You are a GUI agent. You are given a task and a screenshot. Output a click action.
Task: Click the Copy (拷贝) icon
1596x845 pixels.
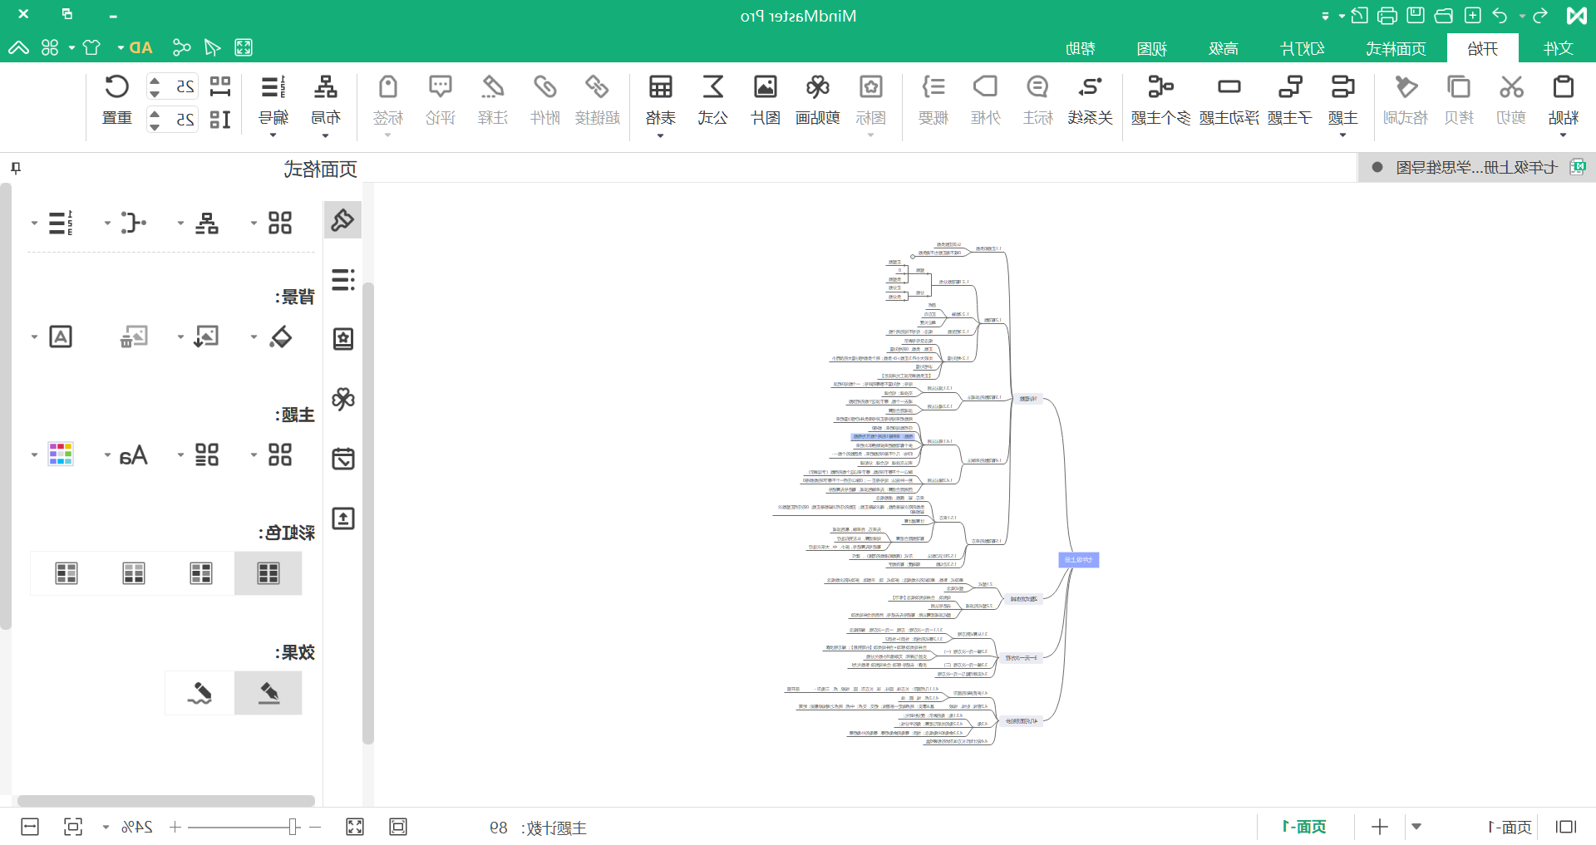click(x=1459, y=87)
